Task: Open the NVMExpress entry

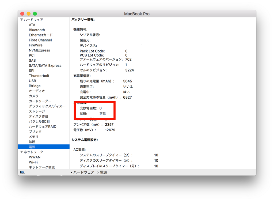Action: point(40,50)
